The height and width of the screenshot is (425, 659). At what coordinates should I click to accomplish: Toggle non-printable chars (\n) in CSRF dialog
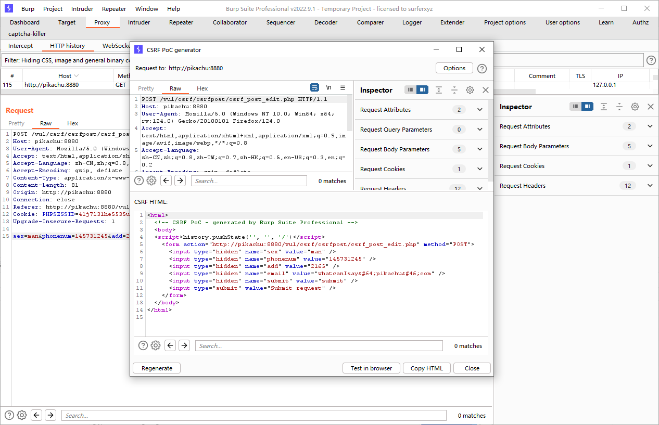click(329, 88)
